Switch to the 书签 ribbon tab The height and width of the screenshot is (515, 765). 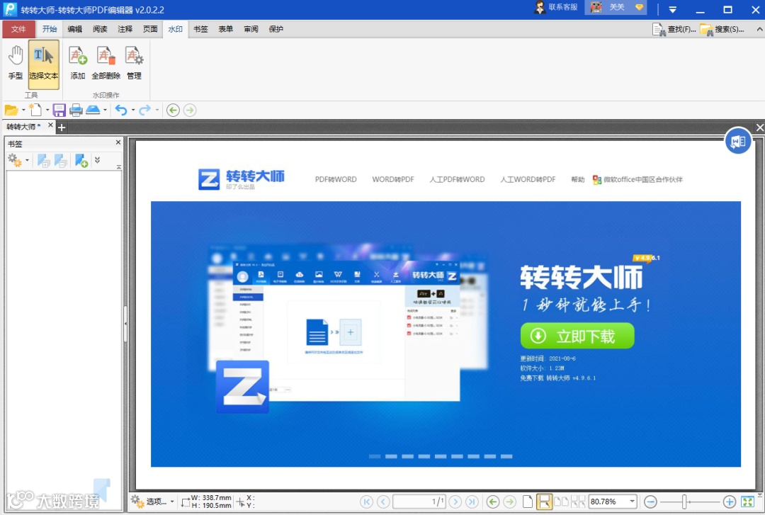pos(200,29)
